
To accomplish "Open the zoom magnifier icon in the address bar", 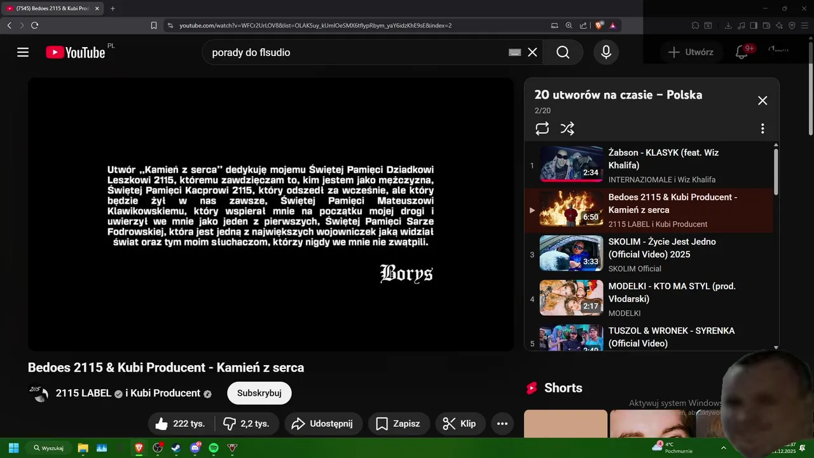I will [569, 25].
